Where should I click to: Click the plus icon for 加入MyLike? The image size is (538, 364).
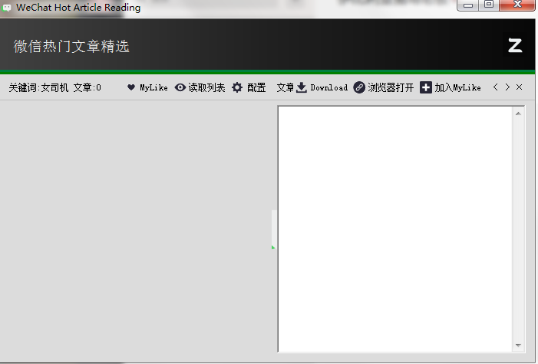tap(426, 87)
